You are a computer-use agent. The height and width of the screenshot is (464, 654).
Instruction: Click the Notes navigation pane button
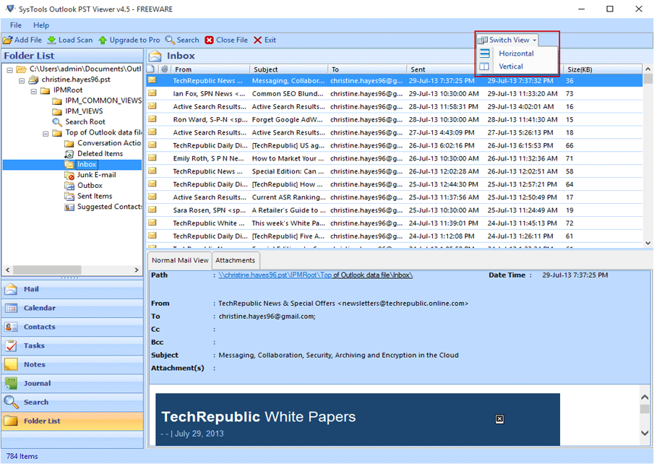pos(72,364)
